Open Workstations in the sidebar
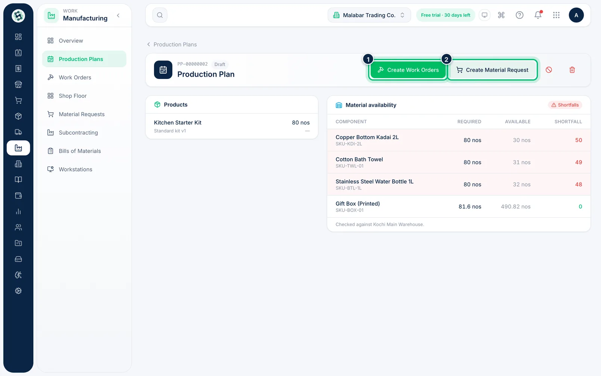601x376 pixels. click(x=84, y=170)
